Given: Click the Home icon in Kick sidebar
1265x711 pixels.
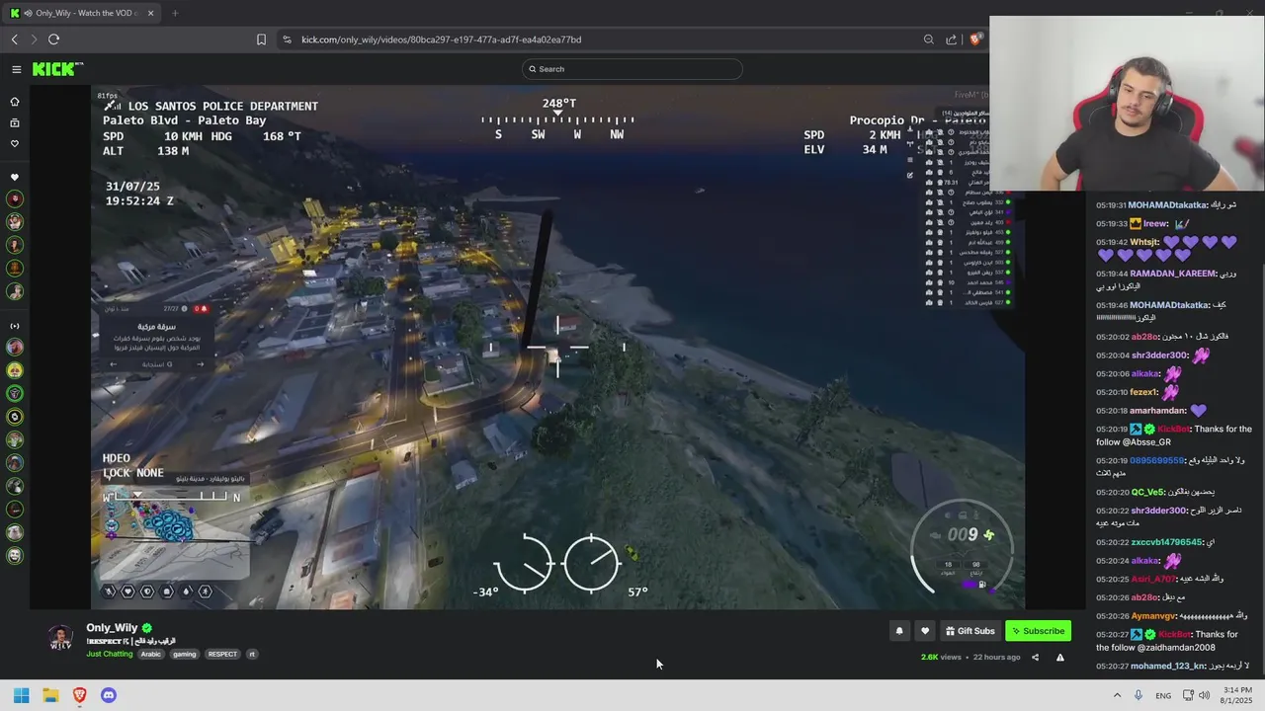Looking at the screenshot, I should [15, 102].
